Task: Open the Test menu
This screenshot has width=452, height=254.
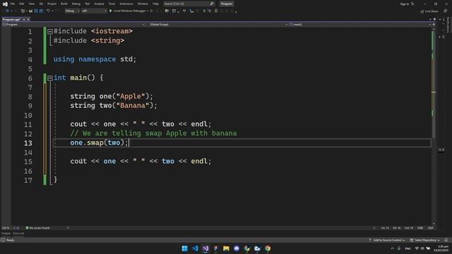Action: (88, 4)
